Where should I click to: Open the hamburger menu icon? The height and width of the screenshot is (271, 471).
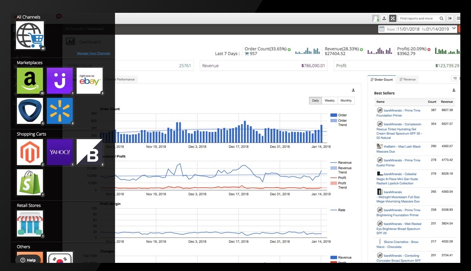458,18
